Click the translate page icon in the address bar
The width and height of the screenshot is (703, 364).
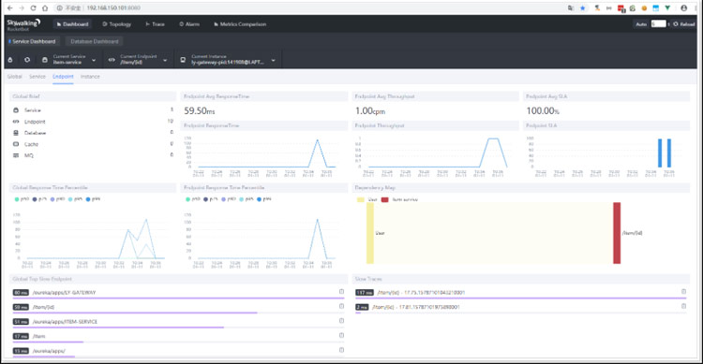[571, 8]
